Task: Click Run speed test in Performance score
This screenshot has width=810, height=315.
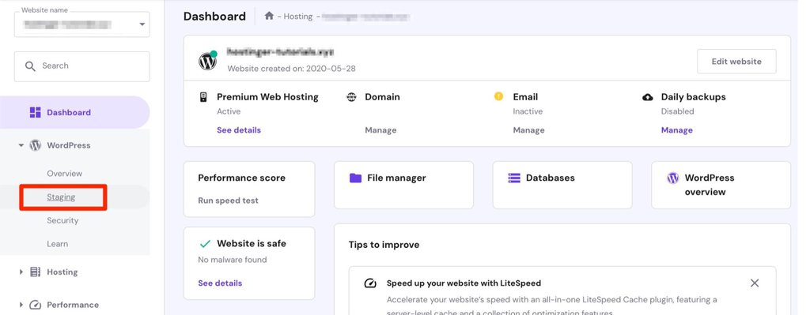Action: 229,201
